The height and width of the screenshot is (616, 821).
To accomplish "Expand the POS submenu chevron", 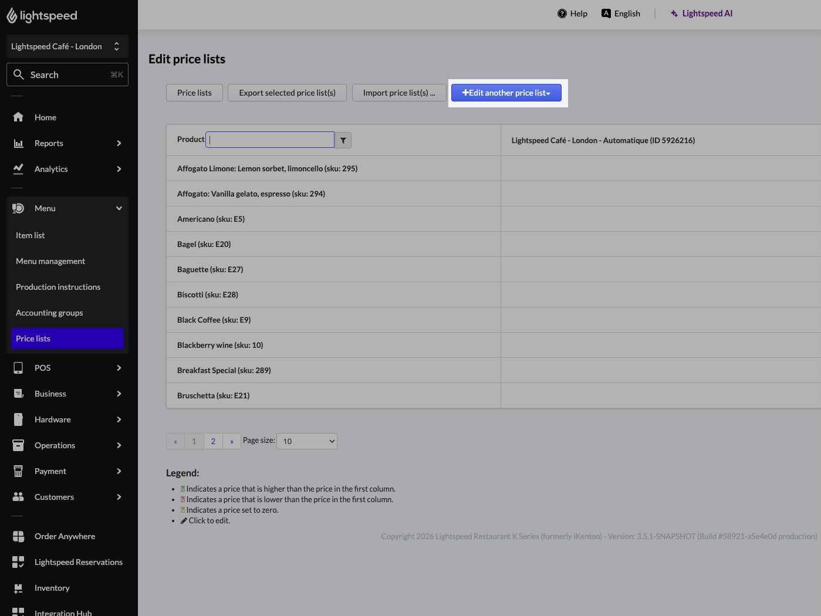I will click(x=119, y=368).
